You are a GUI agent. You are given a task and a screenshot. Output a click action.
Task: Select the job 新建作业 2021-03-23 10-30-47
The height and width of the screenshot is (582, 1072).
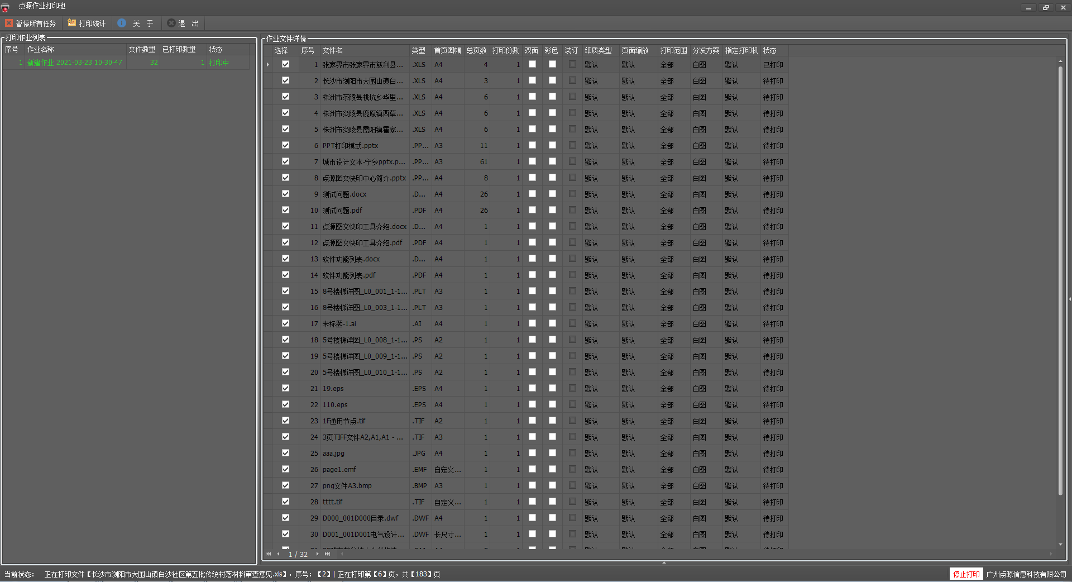click(75, 63)
